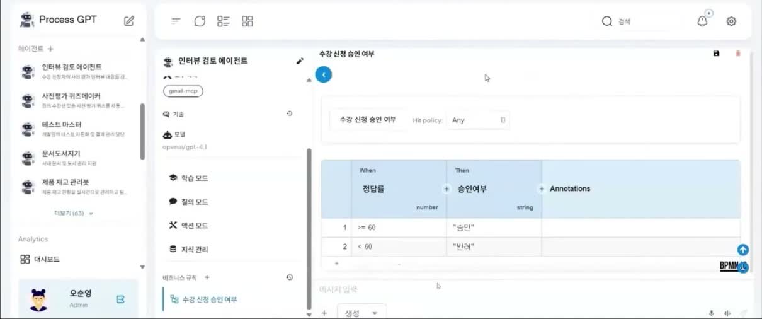Image resolution: width=762 pixels, height=319 pixels.
Task: Click the magnifier search icon
Action: pyautogui.click(x=607, y=21)
